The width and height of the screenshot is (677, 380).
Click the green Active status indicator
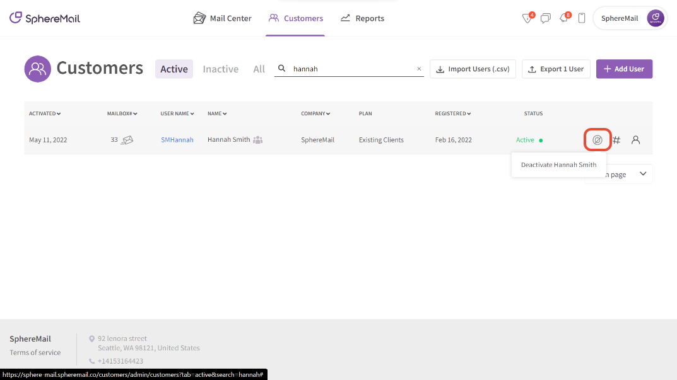529,140
